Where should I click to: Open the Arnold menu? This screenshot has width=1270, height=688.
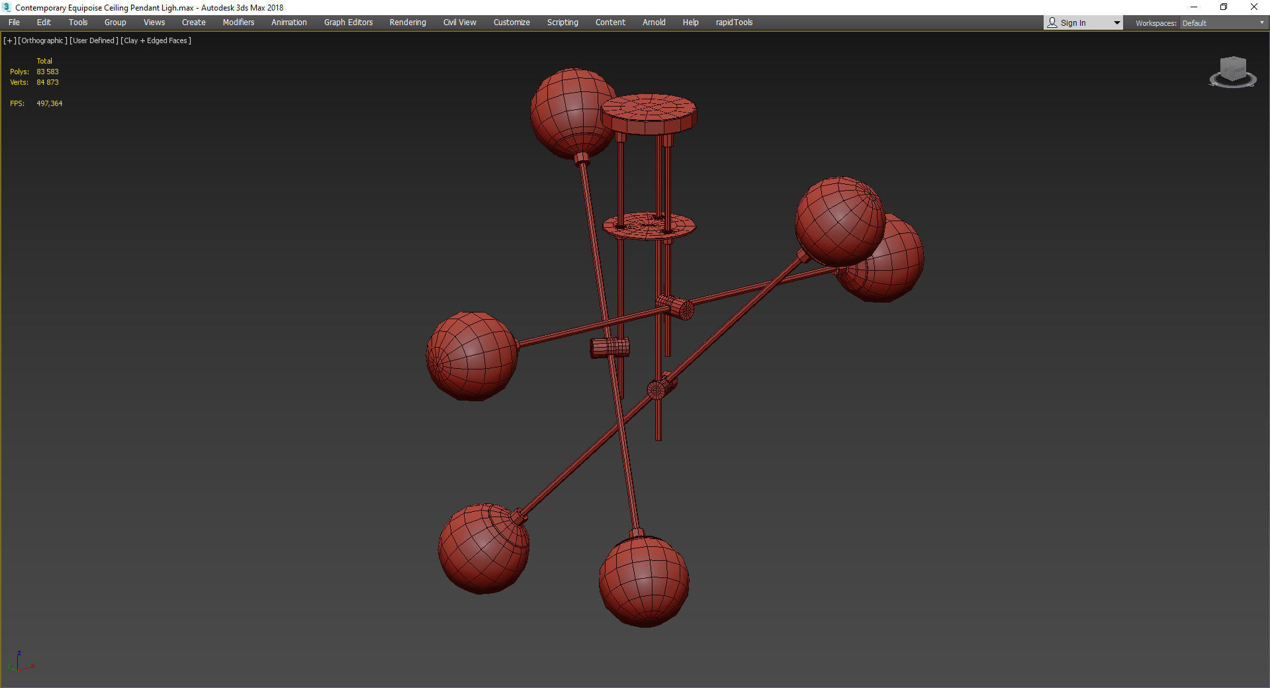click(x=654, y=23)
